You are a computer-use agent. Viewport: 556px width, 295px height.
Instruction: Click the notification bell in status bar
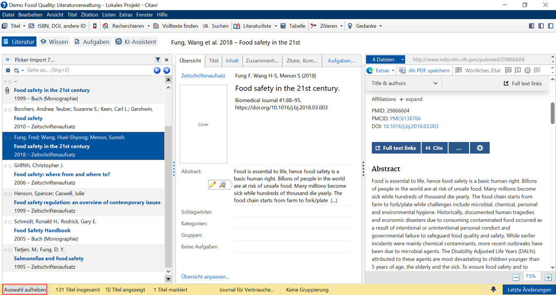pos(493,289)
